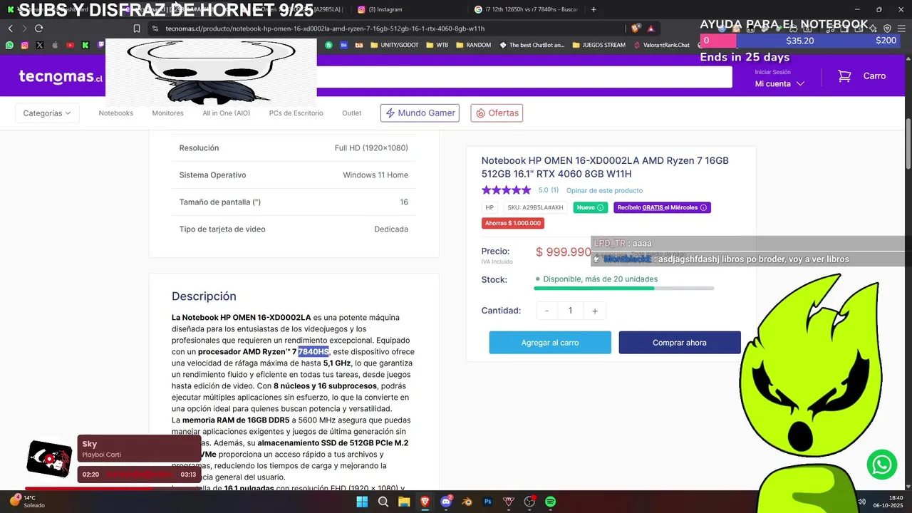Open a new browser tab
Viewport: 912px width, 513px height.
[x=594, y=9]
